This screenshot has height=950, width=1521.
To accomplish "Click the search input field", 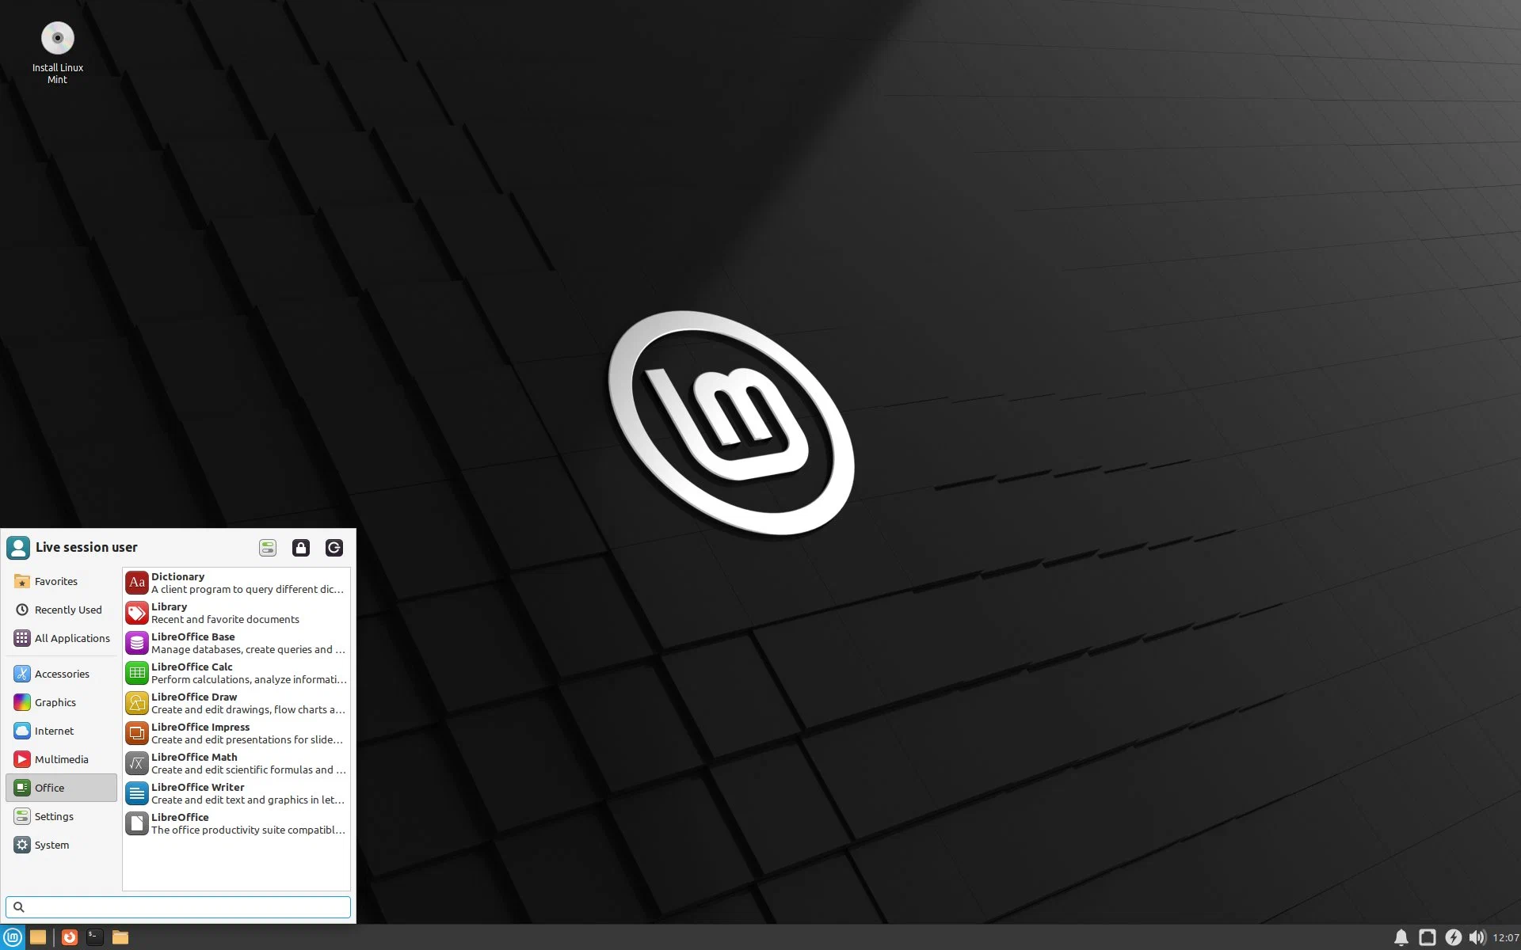I will coord(177,906).
